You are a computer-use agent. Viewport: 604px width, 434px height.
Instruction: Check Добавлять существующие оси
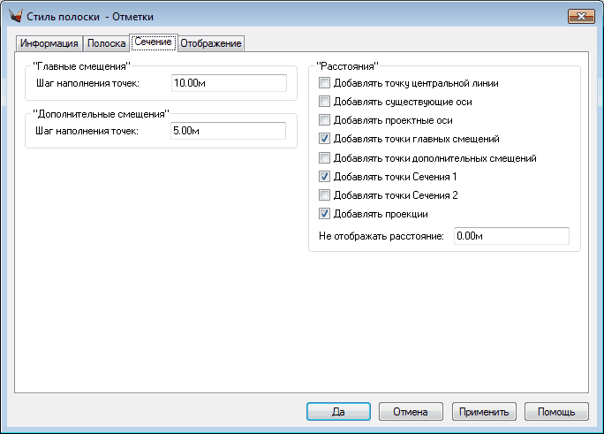click(x=325, y=102)
